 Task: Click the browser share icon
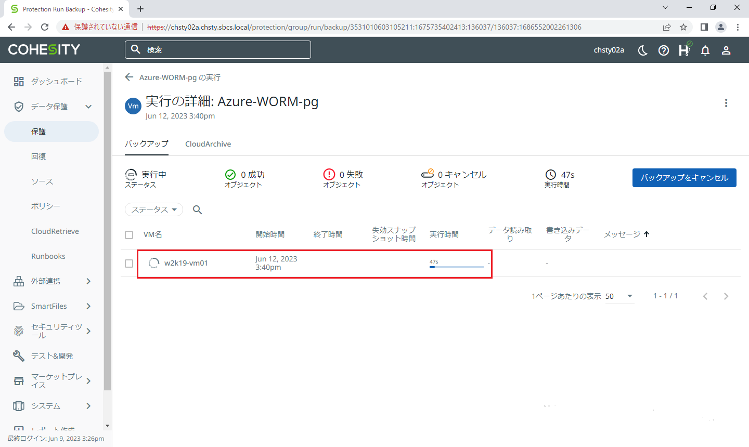click(667, 27)
